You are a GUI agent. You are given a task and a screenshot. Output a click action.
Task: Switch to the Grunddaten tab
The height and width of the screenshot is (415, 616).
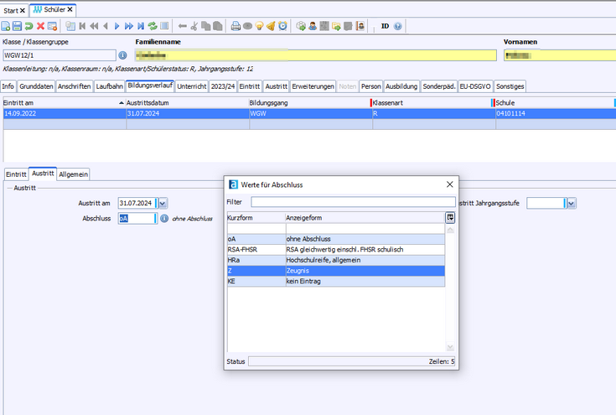[x=37, y=86]
